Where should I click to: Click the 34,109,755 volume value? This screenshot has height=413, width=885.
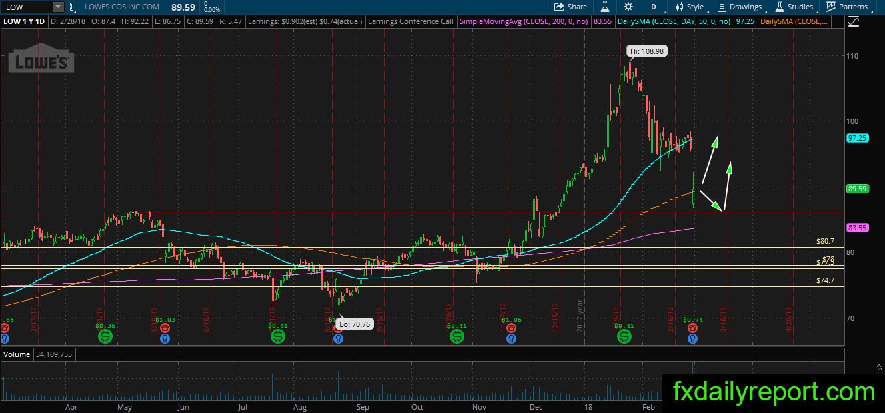point(54,354)
